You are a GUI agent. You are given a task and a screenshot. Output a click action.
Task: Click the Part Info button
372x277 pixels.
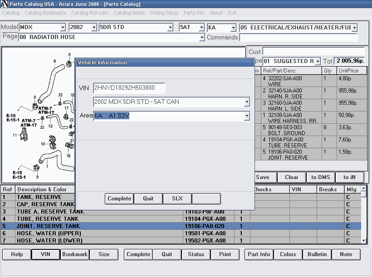tap(259, 254)
